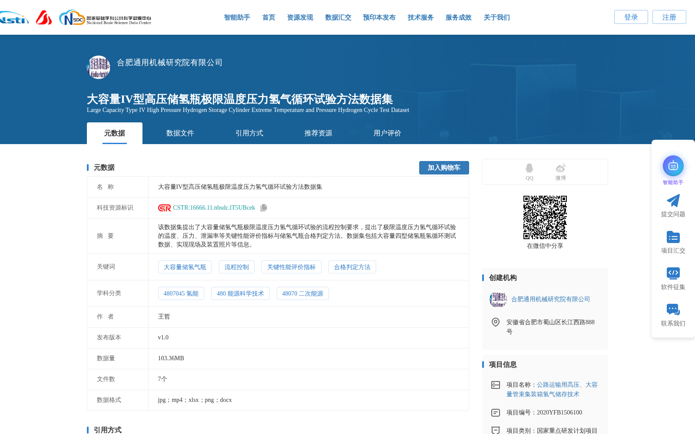This screenshot has height=434, width=695.
Task: Copy the CSTR identifier with copy icon
Action: tap(264, 208)
